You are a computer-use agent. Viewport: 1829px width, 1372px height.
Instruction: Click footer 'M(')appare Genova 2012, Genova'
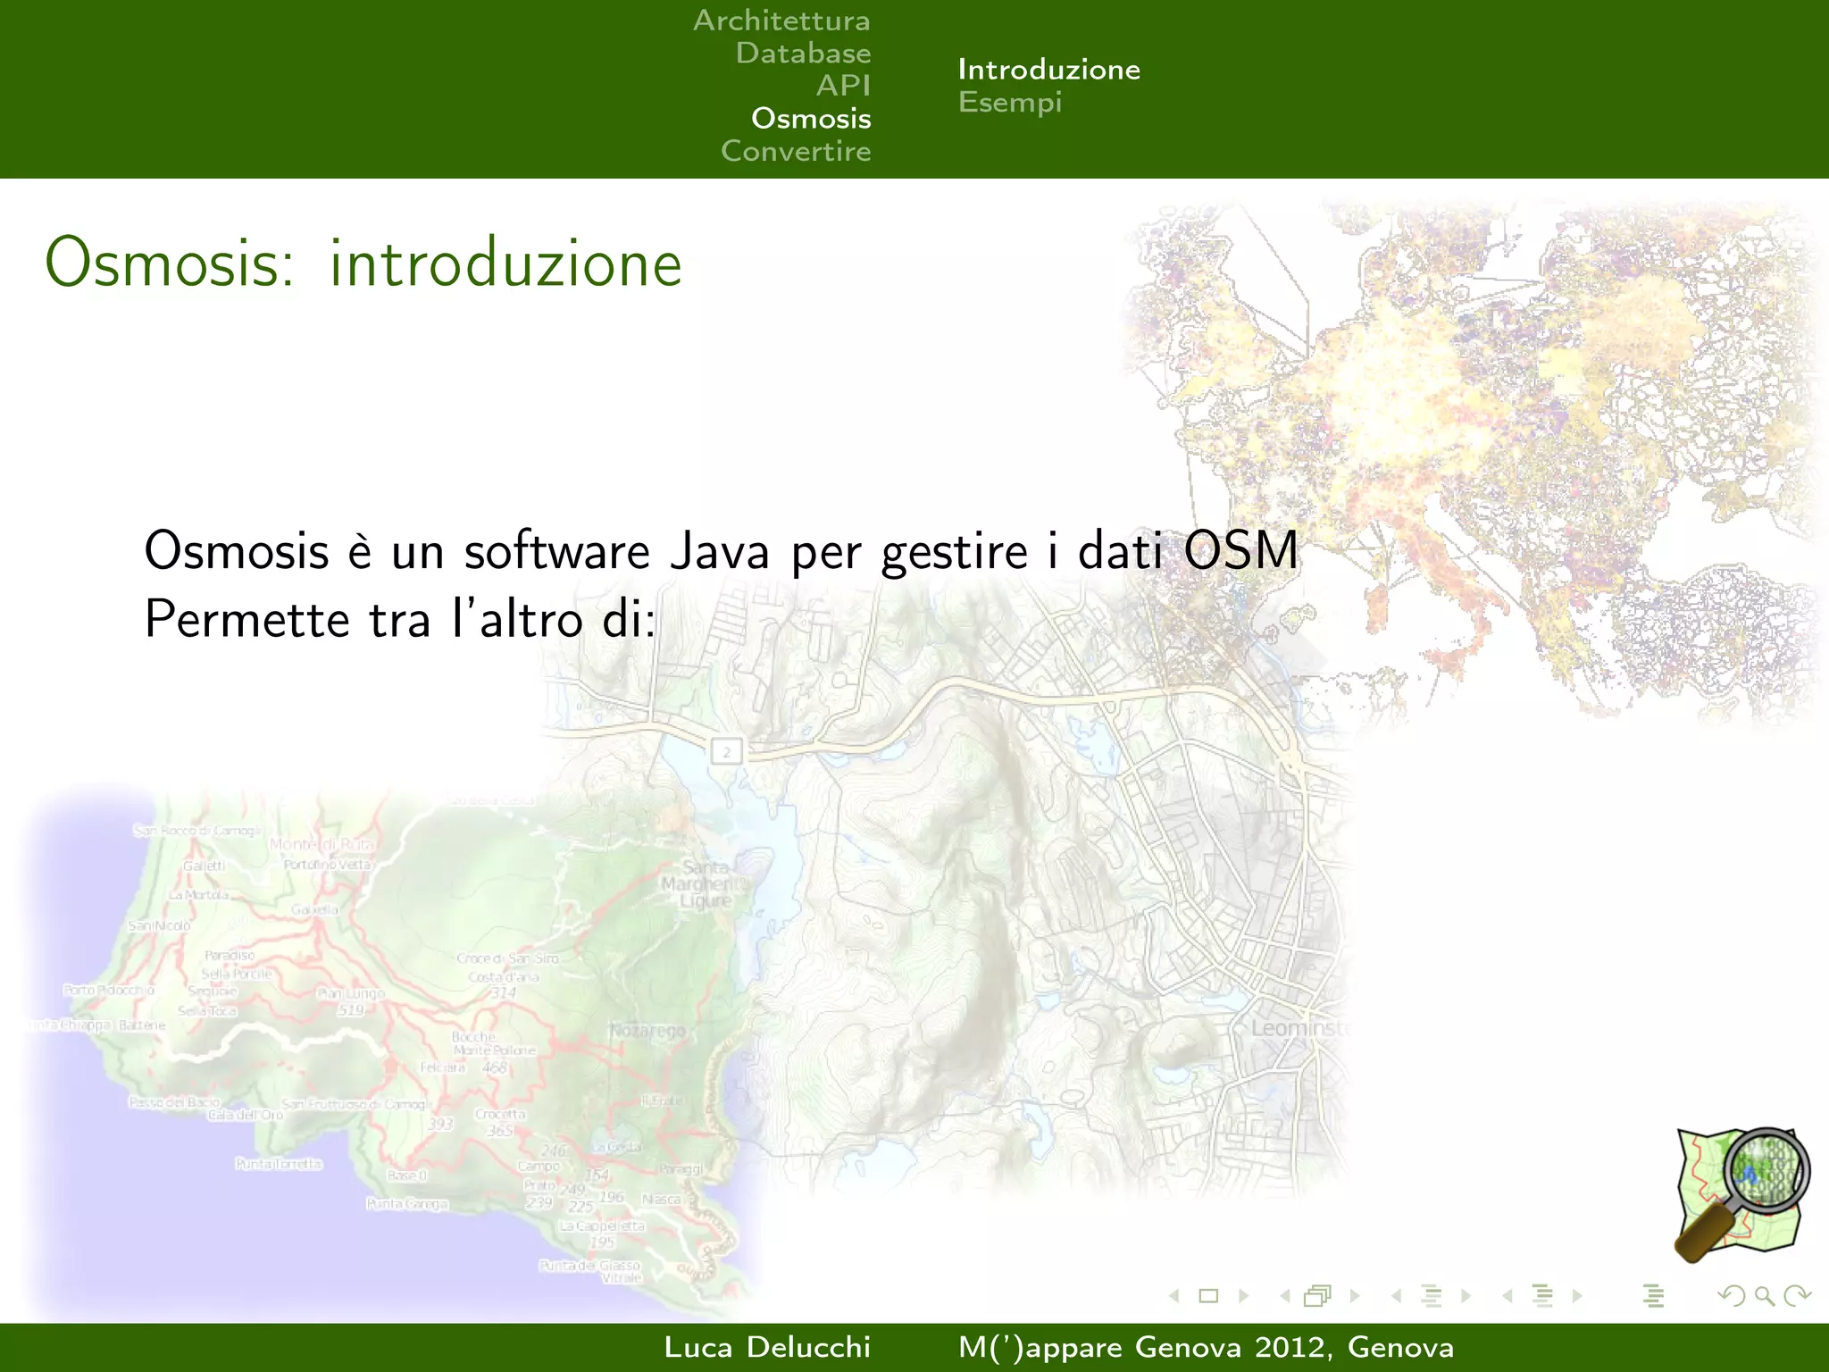pos(1206,1347)
